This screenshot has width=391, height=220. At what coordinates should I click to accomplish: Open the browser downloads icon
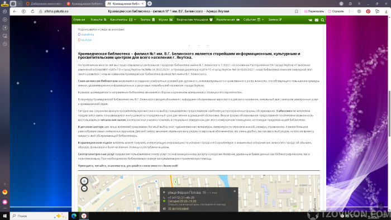pyautogui.click(x=386, y=11)
